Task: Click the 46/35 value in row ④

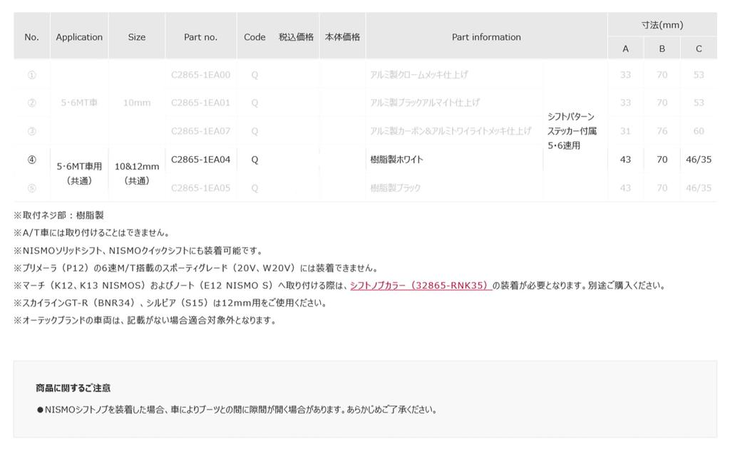Action: [x=698, y=160]
